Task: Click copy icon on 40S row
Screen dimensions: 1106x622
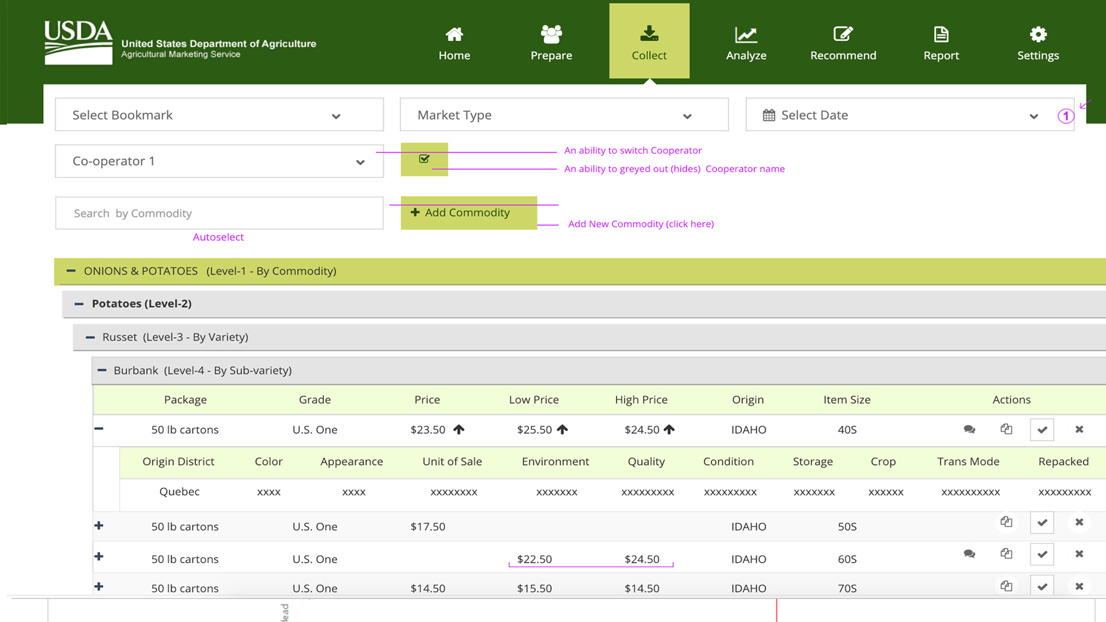Action: pos(1006,430)
